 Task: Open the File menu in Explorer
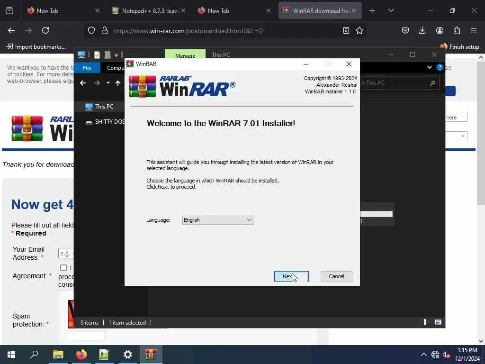(87, 67)
